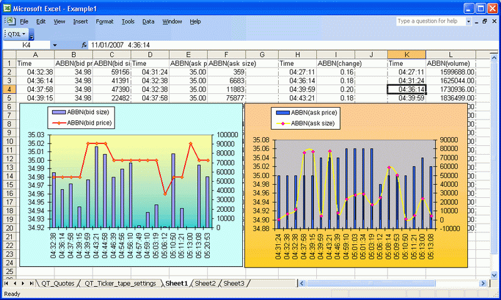The width and height of the screenshot is (501, 300).
Task: Open the Data menu
Action: pos(148,21)
